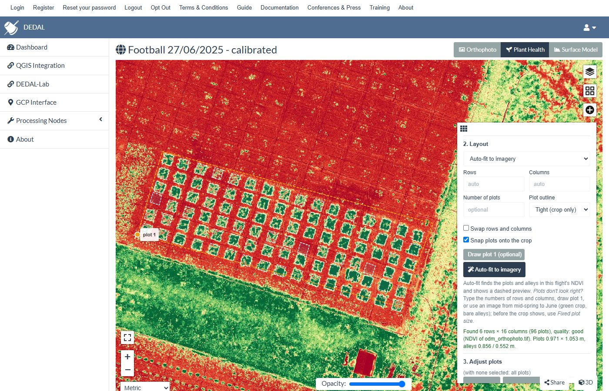Open the user account menu icon
This screenshot has height=391, width=609.
coord(589,27)
